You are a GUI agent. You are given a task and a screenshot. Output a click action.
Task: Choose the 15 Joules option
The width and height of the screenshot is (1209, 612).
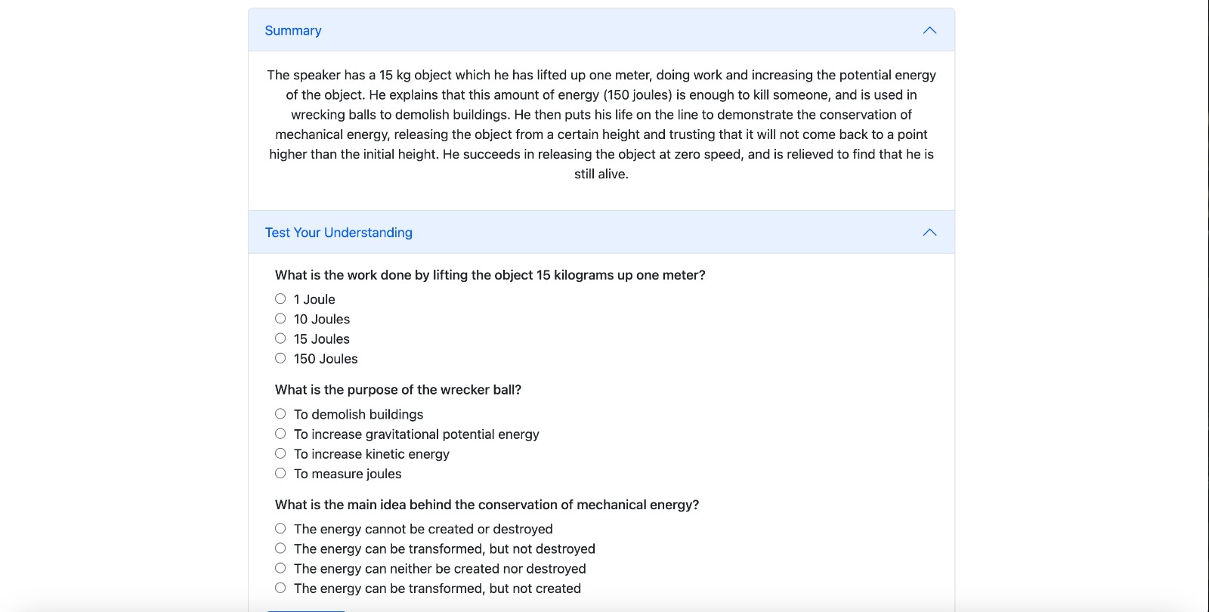coord(280,338)
